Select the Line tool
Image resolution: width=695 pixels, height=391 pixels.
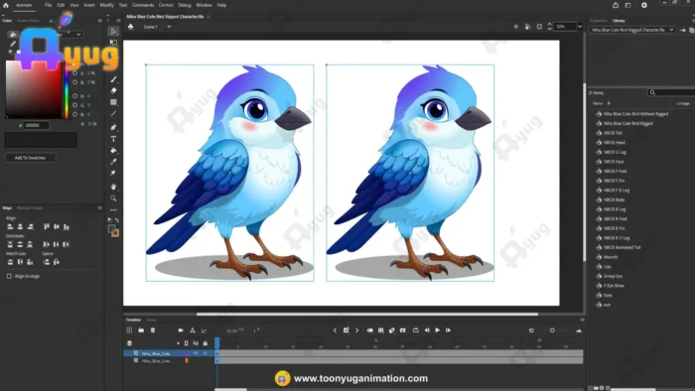coord(113,114)
